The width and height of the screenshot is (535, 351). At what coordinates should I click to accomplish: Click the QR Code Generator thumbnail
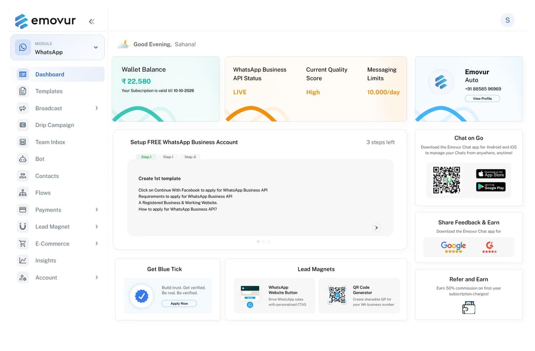point(337,295)
